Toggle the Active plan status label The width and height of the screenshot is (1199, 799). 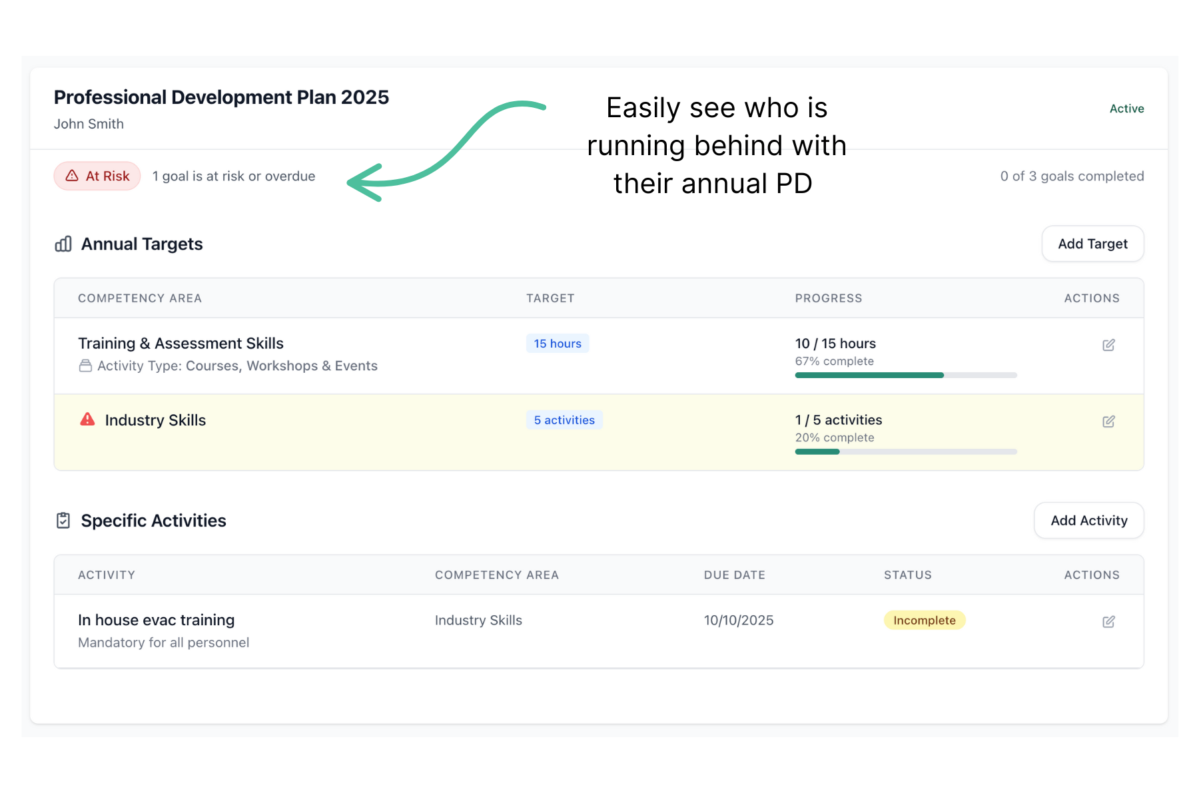[x=1126, y=109]
